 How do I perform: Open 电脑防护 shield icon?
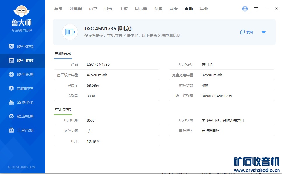click(x=11, y=88)
